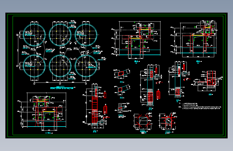This screenshot has width=233, height=151.
Task: Select the cyan title under the six-tank plan
Action: [x=62, y=88]
